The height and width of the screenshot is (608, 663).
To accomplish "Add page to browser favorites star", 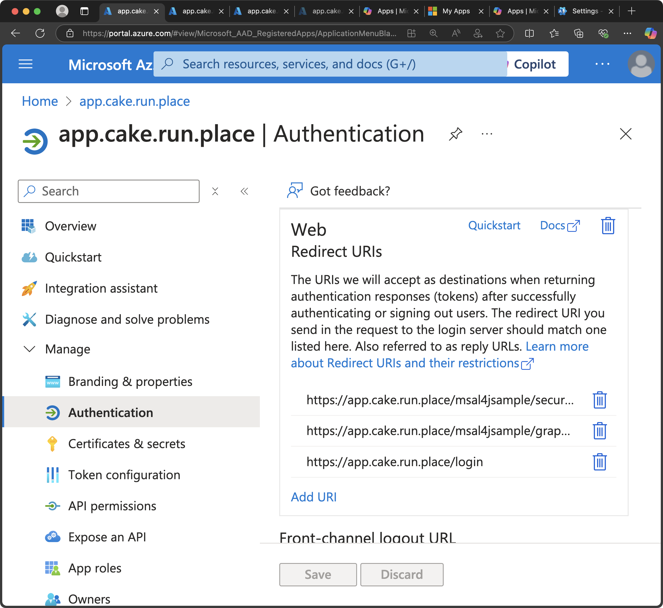I will [x=500, y=33].
